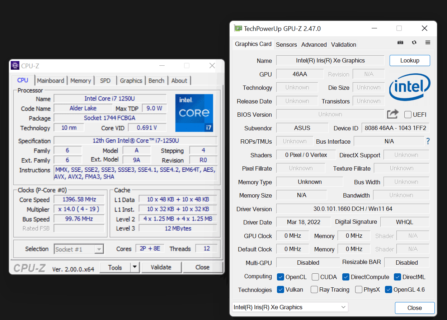Click the Resizable BAR Disabled field
The width and height of the screenshot is (447, 320).
pyautogui.click(x=407, y=263)
